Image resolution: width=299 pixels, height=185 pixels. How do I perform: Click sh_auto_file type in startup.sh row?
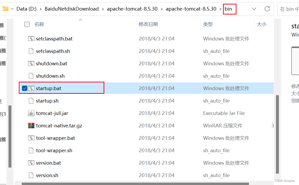pos(216,101)
